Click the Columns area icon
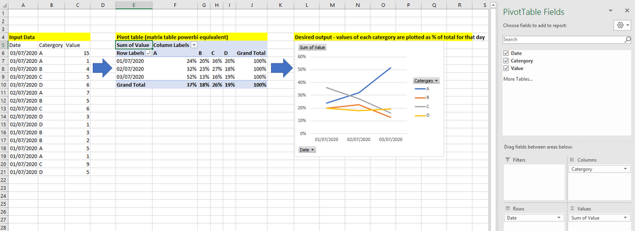Screen dimensions: 635x231 coord(573,160)
